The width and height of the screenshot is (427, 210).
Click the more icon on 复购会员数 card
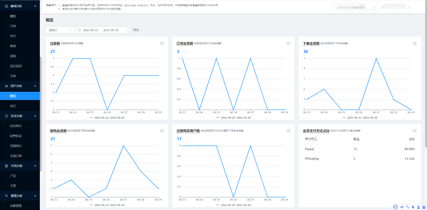(x=162, y=131)
